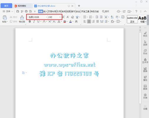Open Print Preview icon
The height and width of the screenshot is (118, 149).
[31, 12]
